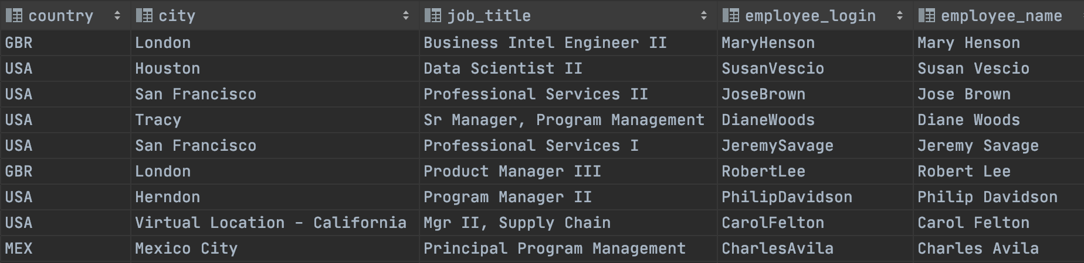The image size is (1084, 263).
Task: Sort by the city column arrows
Action: 406,16
